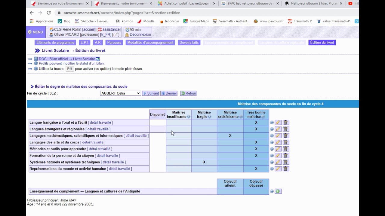
Task: Jump to last student with Dernier button
Action: point(169,93)
